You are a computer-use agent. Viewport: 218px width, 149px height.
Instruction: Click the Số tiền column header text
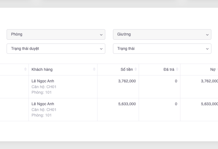126,70
